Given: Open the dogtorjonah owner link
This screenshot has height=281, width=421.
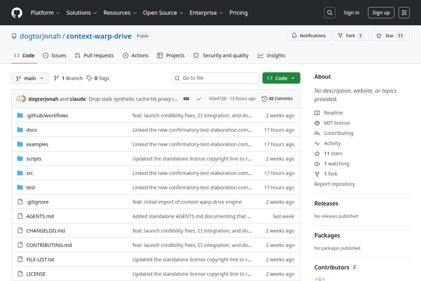Looking at the screenshot, I should pos(40,36).
